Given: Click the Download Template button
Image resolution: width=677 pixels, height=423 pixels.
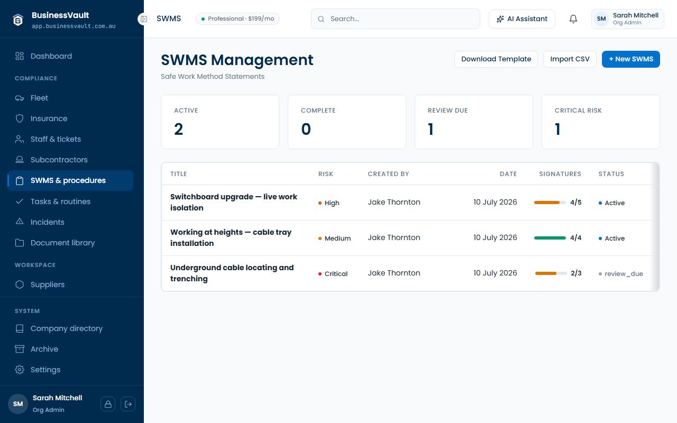Looking at the screenshot, I should click(496, 59).
